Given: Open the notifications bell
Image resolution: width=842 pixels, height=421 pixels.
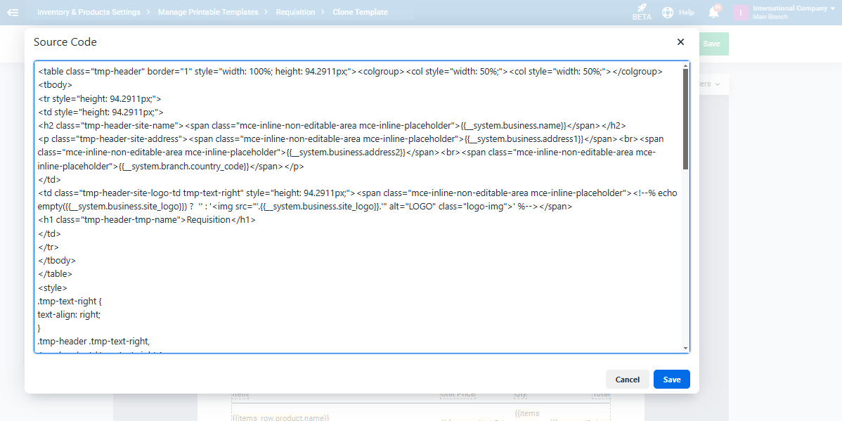Looking at the screenshot, I should [x=714, y=13].
